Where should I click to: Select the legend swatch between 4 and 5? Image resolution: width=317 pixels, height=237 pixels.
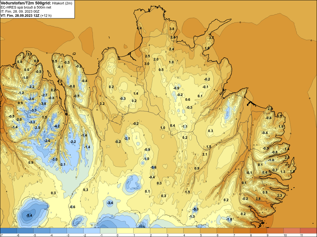[192, 231]
